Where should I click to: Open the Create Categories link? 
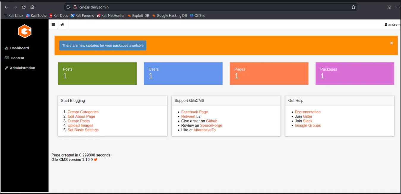click(x=83, y=112)
